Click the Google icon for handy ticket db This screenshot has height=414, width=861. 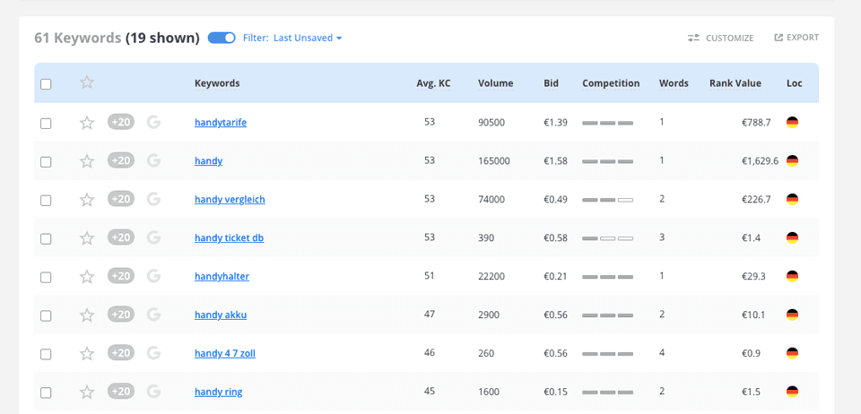tap(153, 237)
